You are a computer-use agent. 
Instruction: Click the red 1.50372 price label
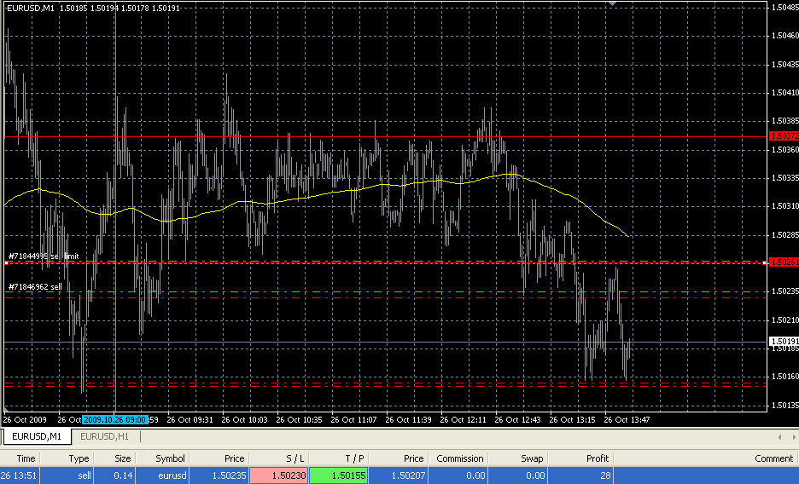tap(783, 136)
